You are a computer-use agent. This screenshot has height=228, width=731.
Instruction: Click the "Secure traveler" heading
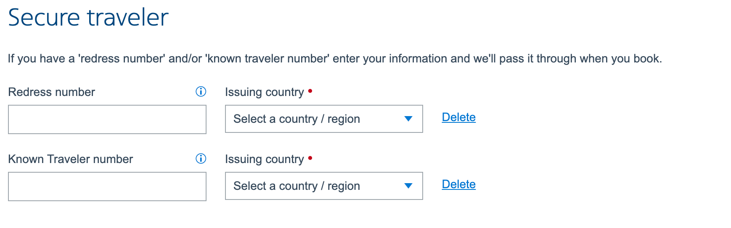pos(88,18)
